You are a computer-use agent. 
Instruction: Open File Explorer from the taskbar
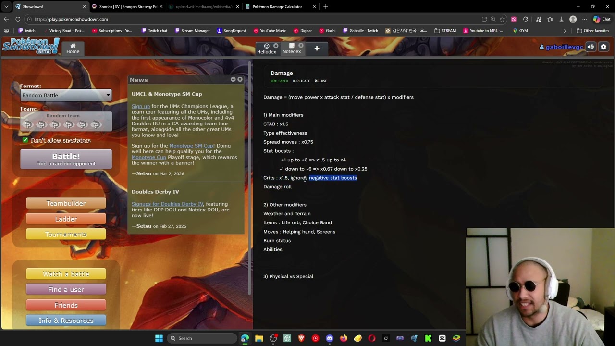(x=259, y=338)
